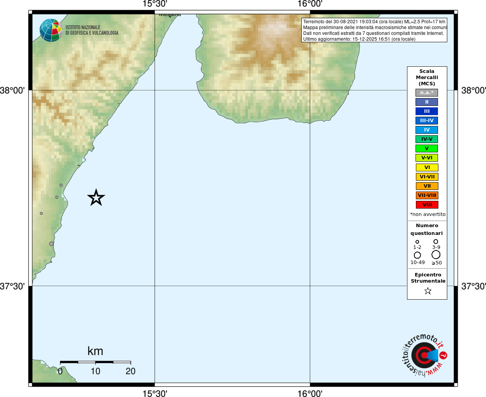Click the 15°30' label on the bottom edge
486x397 pixels.
(155, 393)
